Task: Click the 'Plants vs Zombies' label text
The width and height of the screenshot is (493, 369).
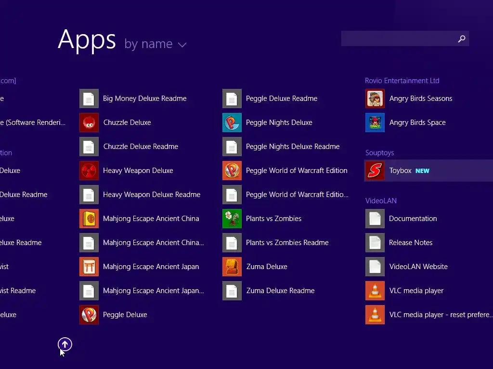Action: click(x=273, y=219)
